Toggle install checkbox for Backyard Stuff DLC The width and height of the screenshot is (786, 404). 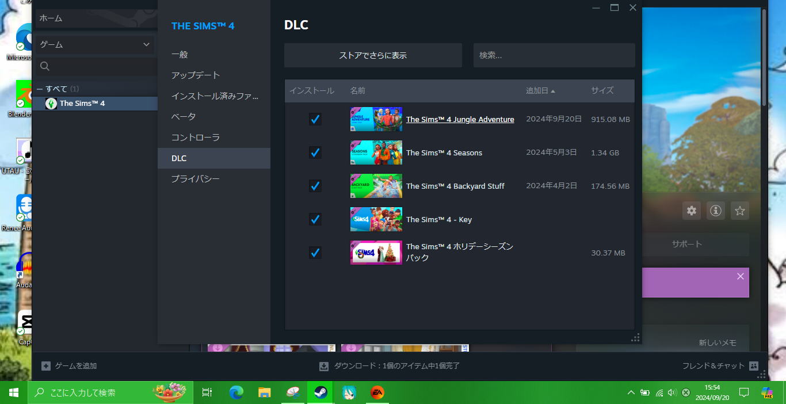[315, 186]
